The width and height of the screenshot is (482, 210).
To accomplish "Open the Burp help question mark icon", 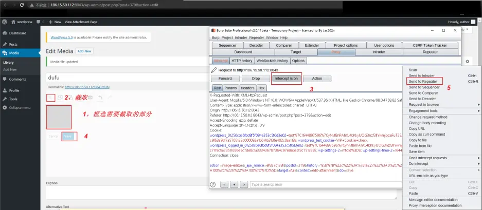I will pos(213,184).
